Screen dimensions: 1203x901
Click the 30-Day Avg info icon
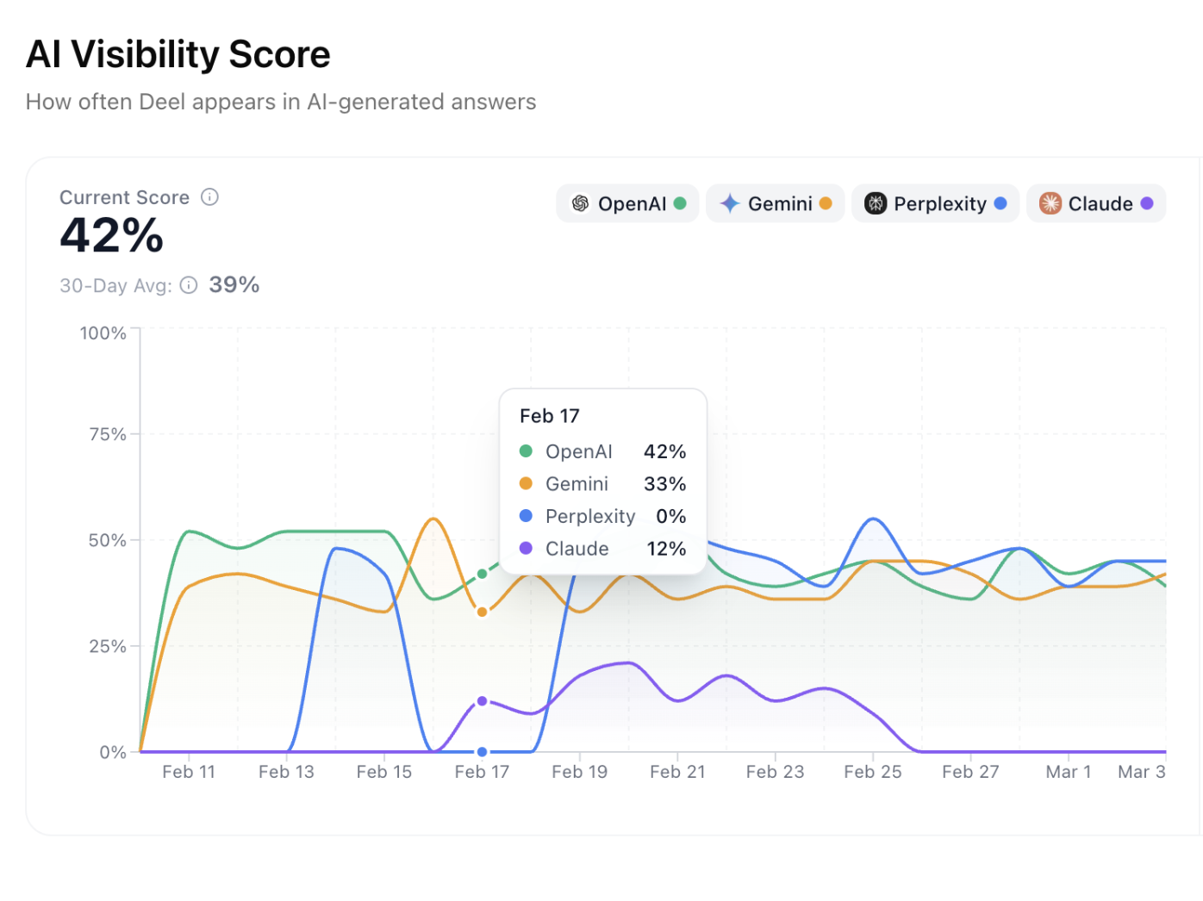coord(189,285)
